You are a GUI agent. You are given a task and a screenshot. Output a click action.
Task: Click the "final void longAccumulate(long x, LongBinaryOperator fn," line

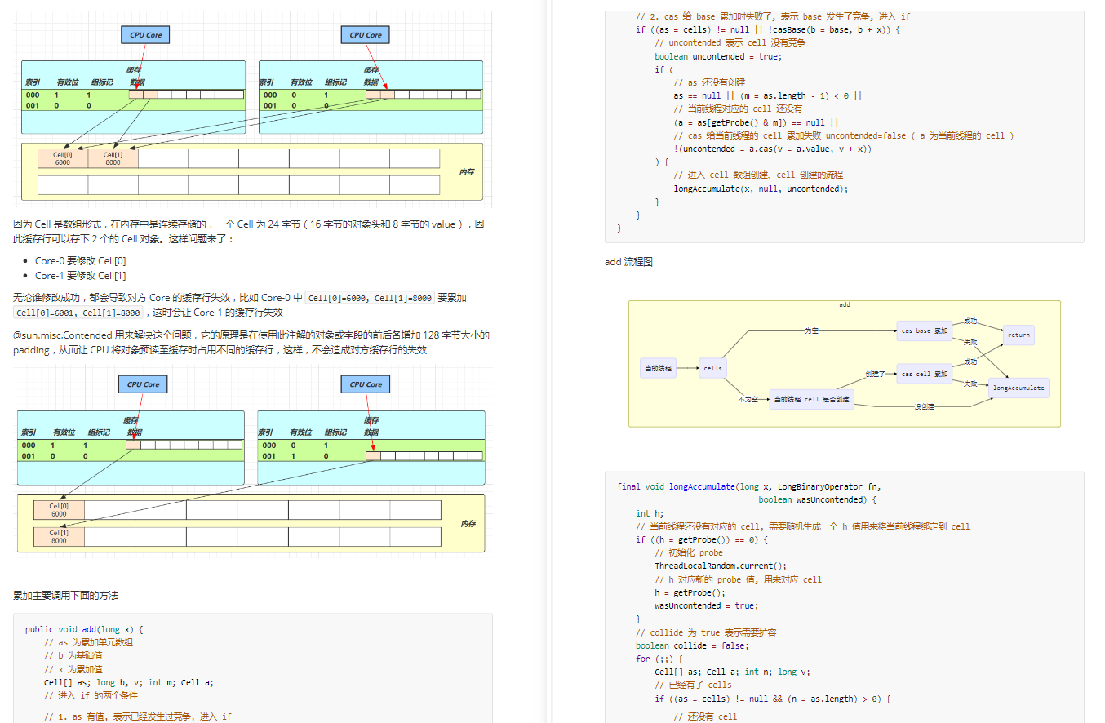coord(749,486)
